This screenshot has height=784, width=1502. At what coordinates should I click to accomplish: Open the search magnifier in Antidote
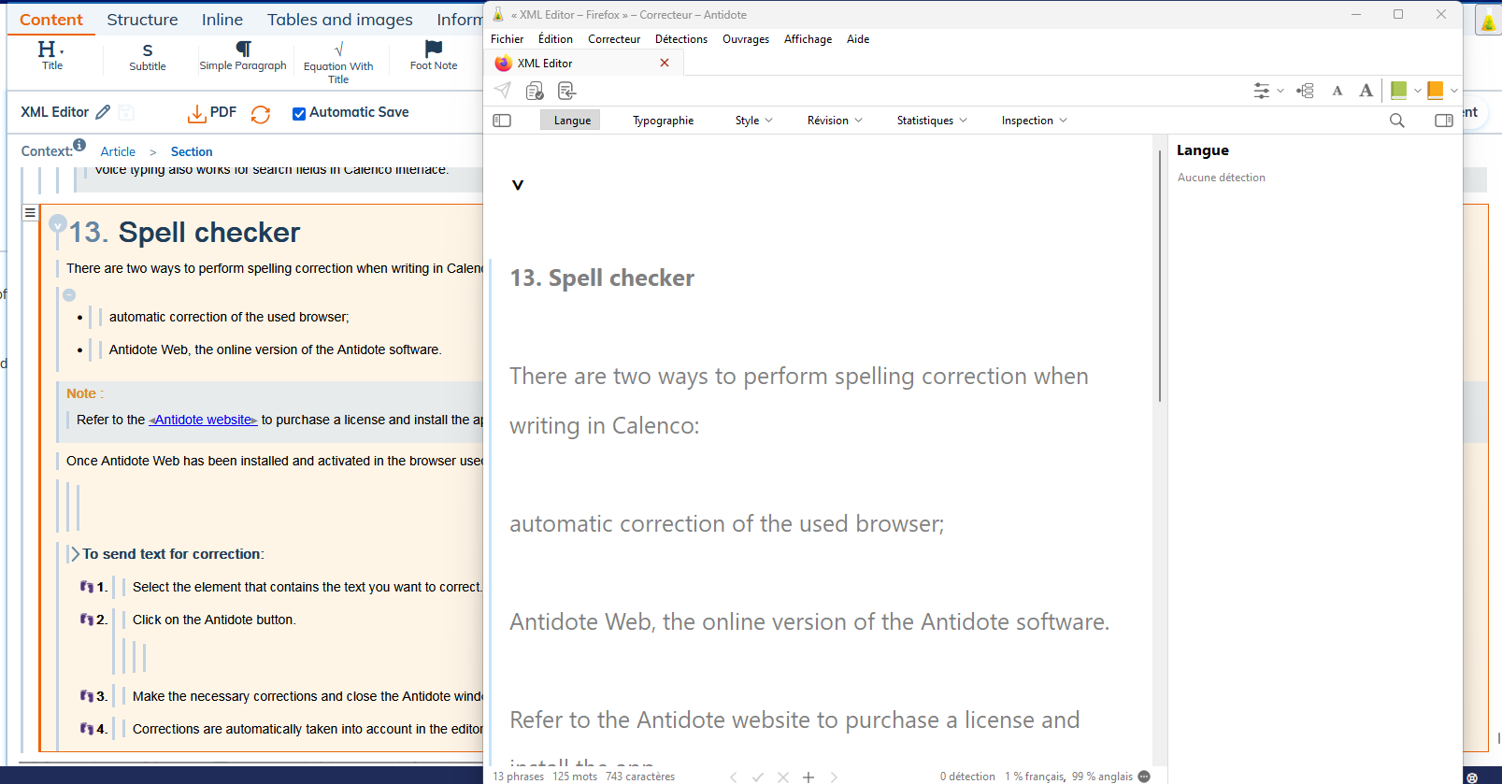[x=1397, y=121]
